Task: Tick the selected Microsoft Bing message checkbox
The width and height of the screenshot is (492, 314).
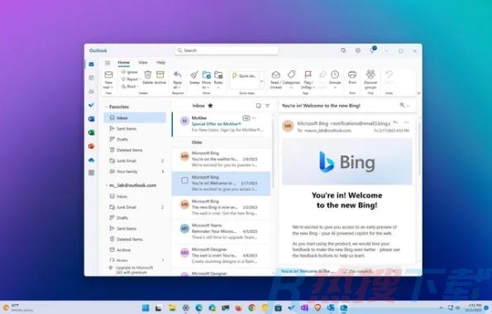Action: click(x=184, y=180)
